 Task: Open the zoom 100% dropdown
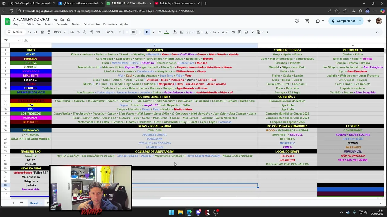point(60,32)
